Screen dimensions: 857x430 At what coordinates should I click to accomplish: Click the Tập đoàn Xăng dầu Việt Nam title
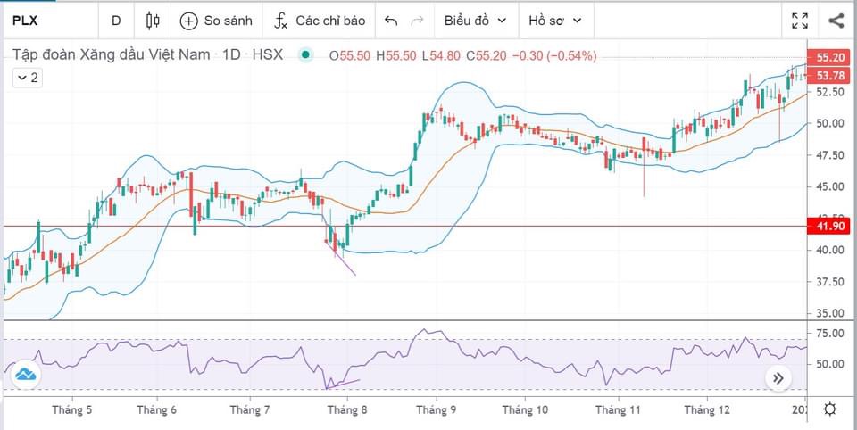[112, 55]
